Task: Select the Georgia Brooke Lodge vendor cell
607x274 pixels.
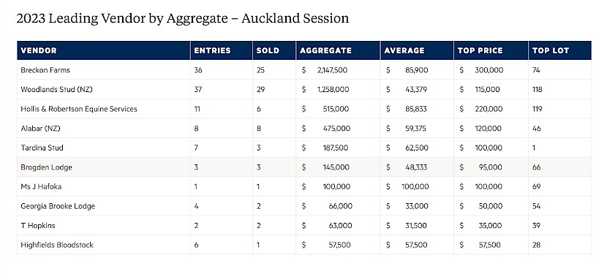Action: point(104,206)
